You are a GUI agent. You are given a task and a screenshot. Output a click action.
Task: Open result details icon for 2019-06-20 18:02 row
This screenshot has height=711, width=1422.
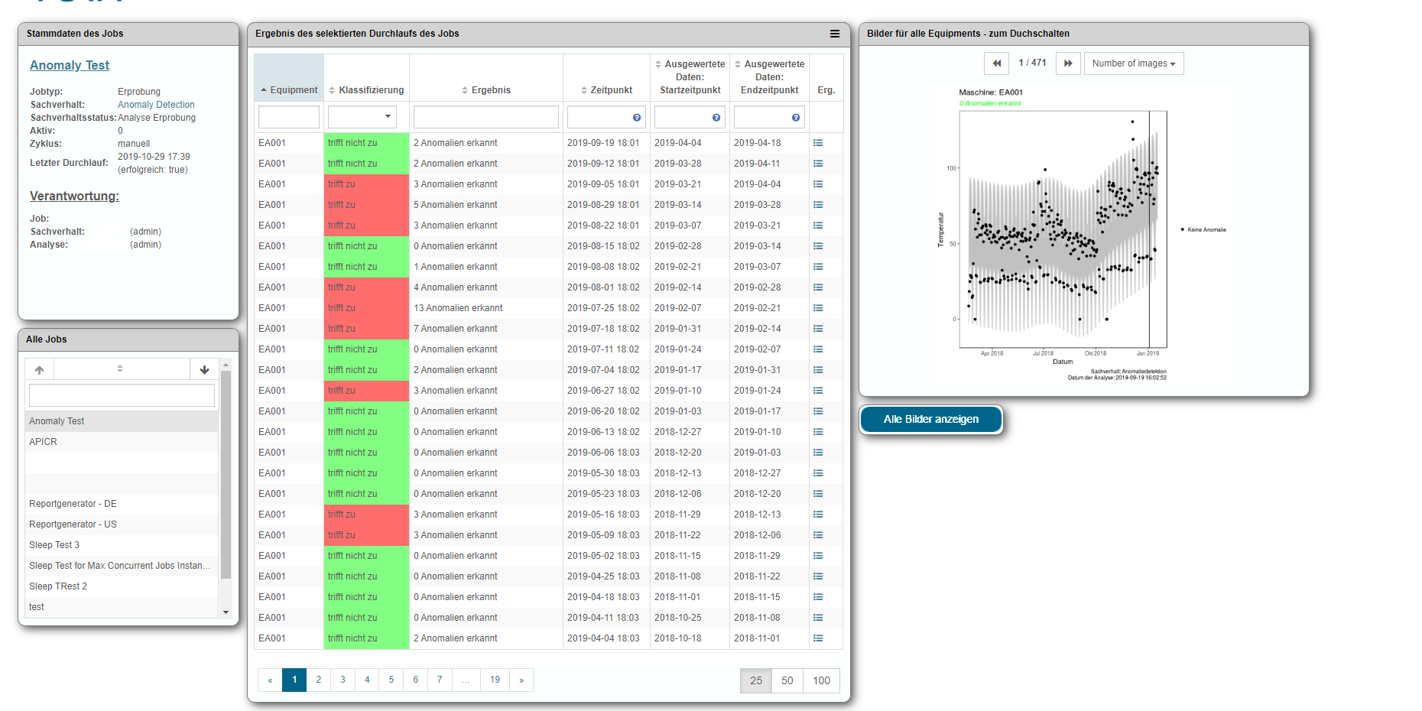[x=818, y=411]
